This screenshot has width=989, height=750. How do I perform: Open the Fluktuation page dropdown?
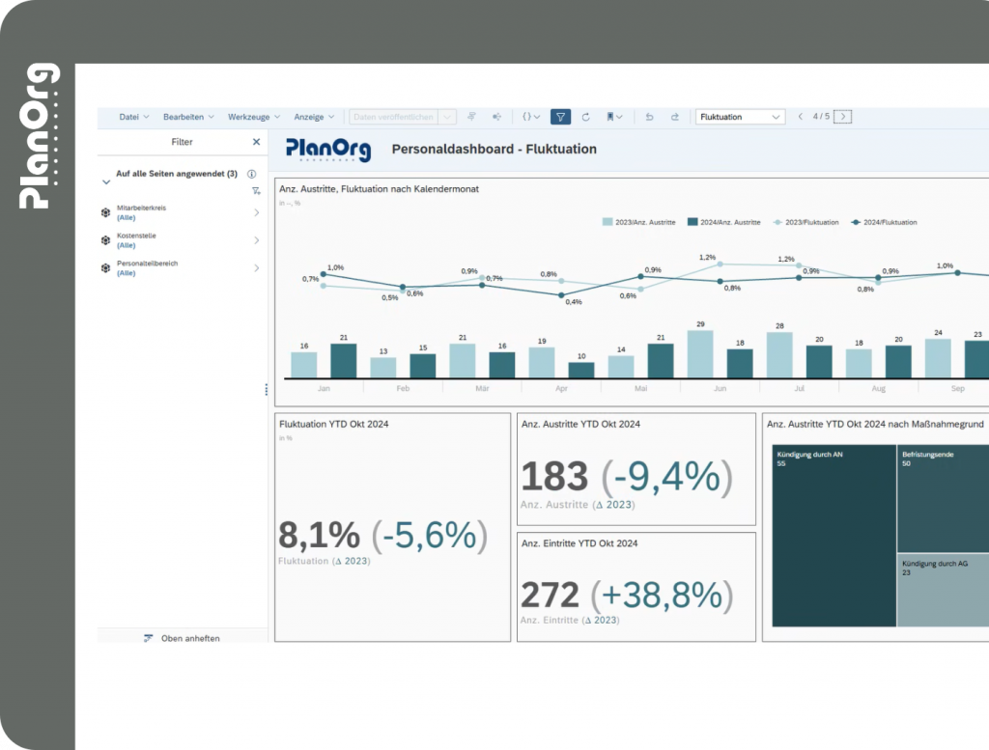click(x=740, y=117)
